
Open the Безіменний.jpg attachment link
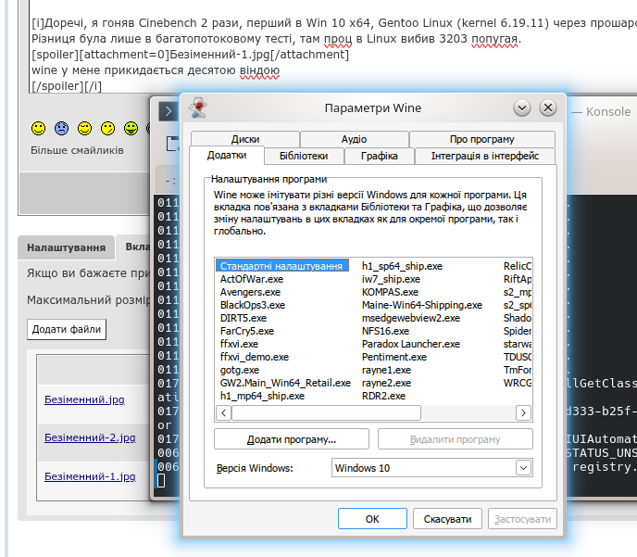[84, 399]
